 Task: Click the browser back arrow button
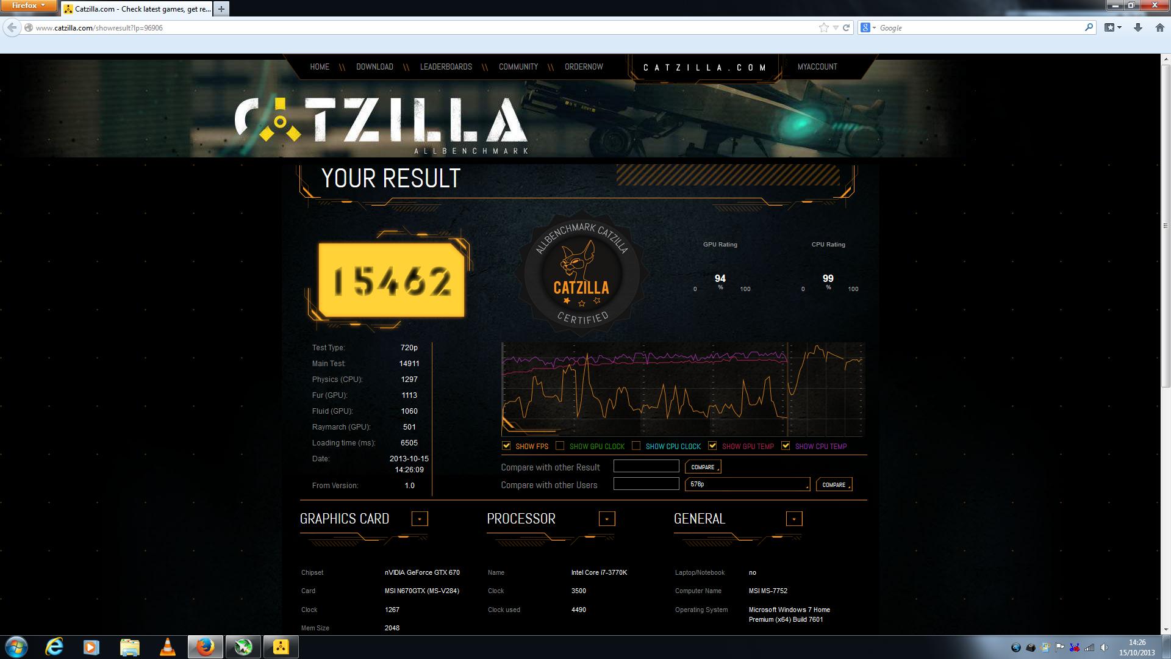[11, 27]
